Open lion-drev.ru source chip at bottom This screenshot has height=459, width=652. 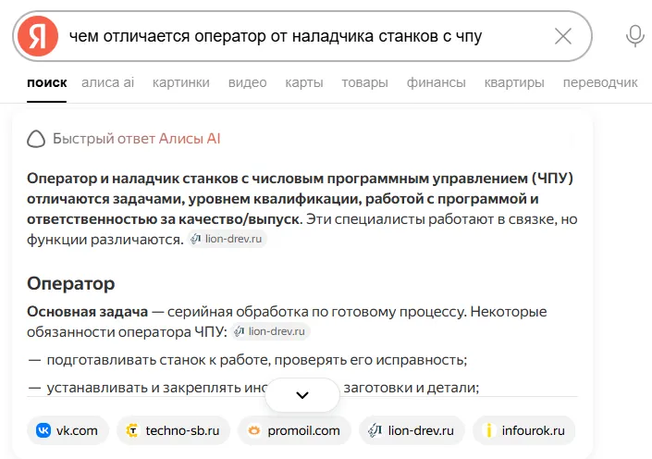coord(412,430)
